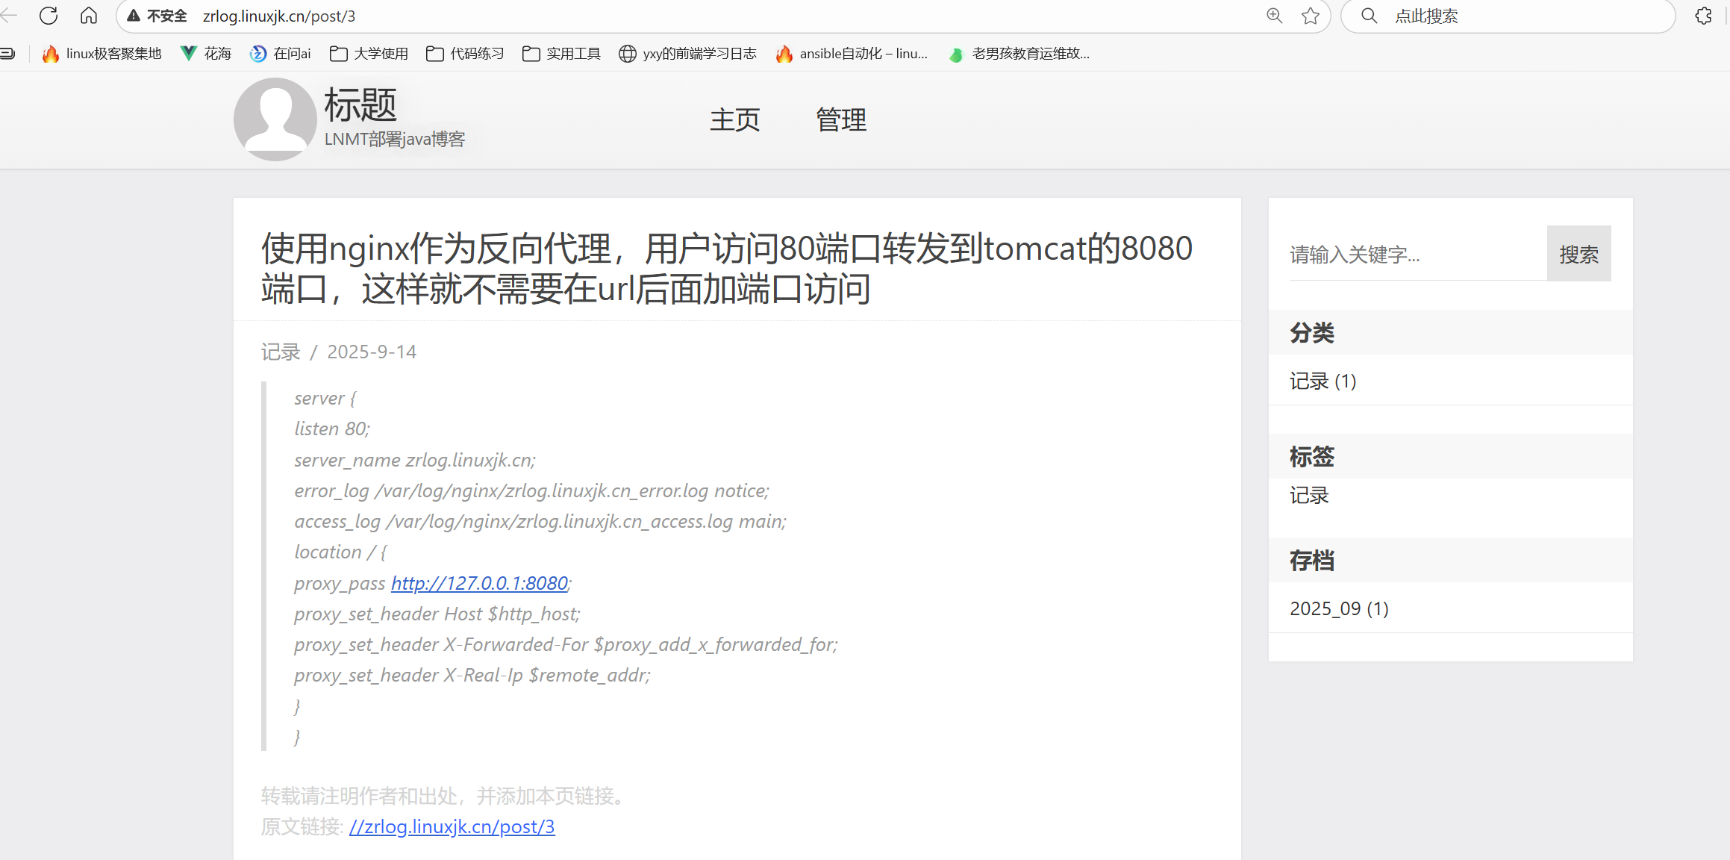The height and width of the screenshot is (860, 1730).
Task: Follow the http://127.0.0.1:8080 link
Action: [479, 583]
